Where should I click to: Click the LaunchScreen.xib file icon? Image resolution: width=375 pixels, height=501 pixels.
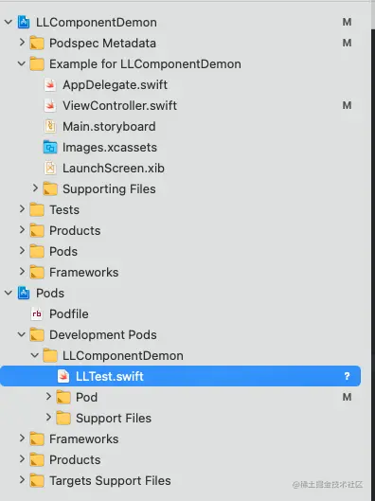click(50, 168)
